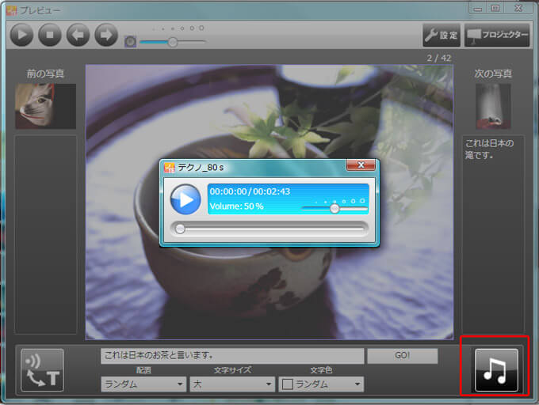Expand the 配置 dropdown set to ランダム
This screenshot has height=405, width=539.
[x=143, y=384]
